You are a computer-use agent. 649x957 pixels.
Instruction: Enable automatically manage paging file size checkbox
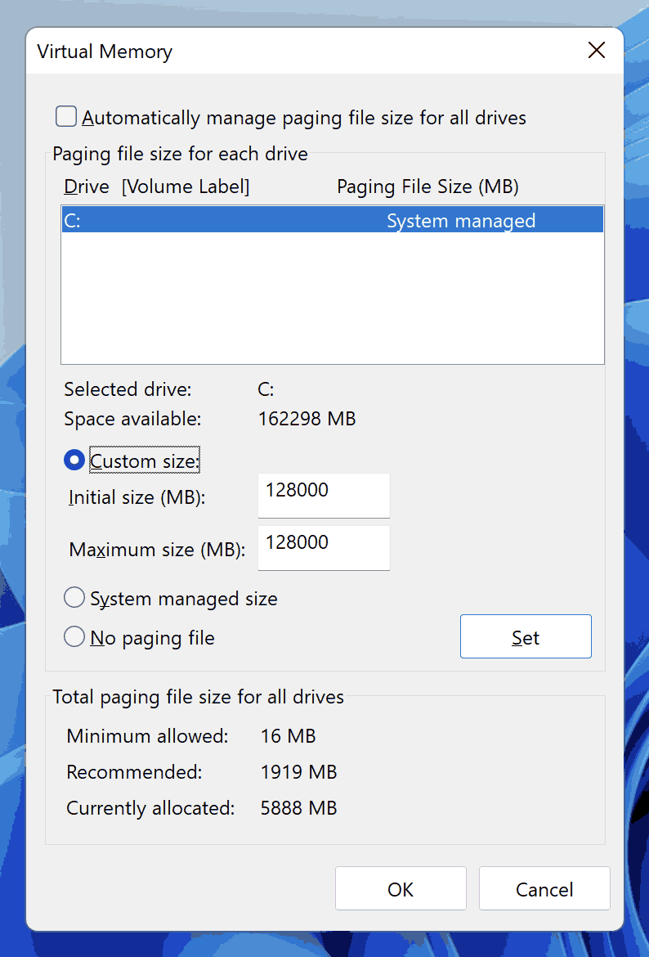tap(66, 117)
